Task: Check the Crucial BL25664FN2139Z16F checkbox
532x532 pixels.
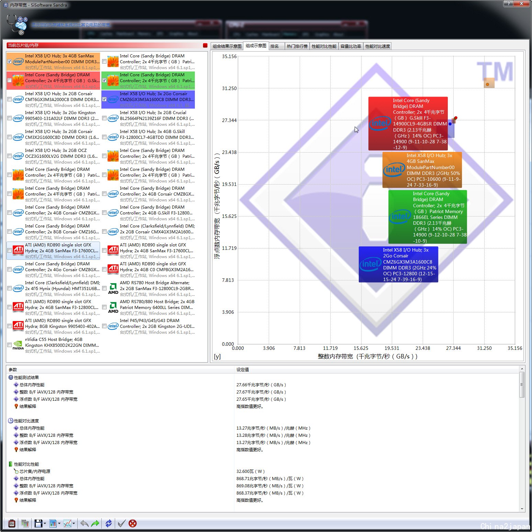Action: [104, 118]
